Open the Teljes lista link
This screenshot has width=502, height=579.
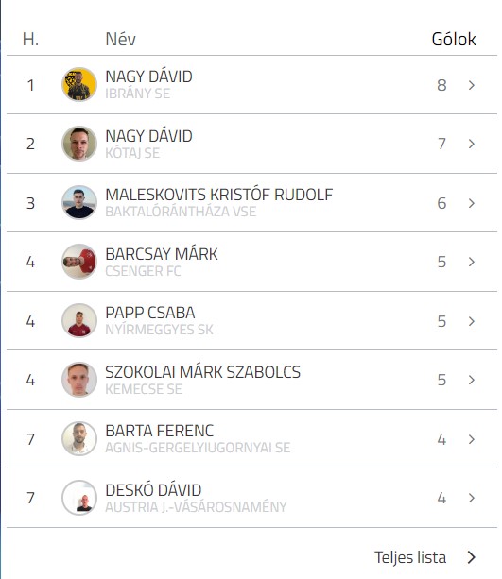(x=410, y=557)
